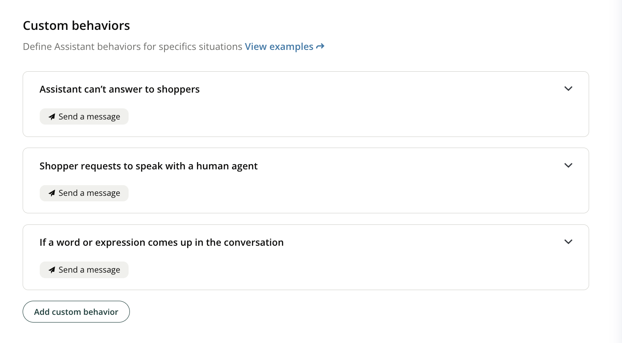The height and width of the screenshot is (343, 622).
Task: Click the arrow icon beside View examples
Action: pyautogui.click(x=320, y=47)
